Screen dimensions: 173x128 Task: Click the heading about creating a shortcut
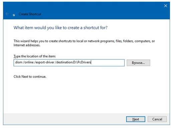[x=60, y=28]
